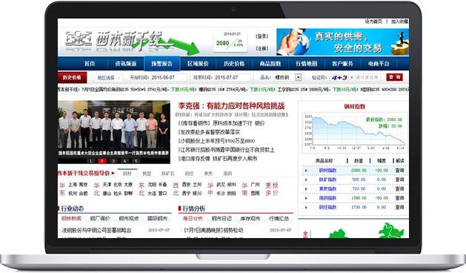Open the 资讯频道 navigation item
The image size is (466, 273).
(x=126, y=64)
